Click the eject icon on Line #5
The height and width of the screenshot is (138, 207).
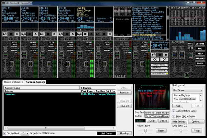(91, 34)
